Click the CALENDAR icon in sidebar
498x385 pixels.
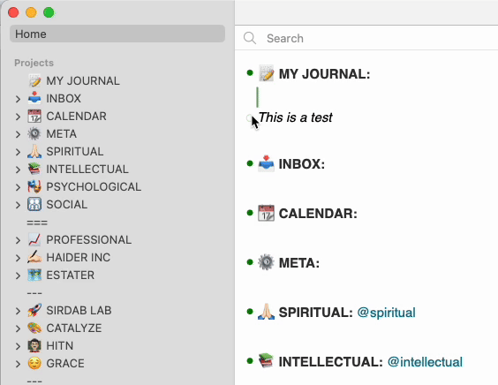tap(34, 117)
